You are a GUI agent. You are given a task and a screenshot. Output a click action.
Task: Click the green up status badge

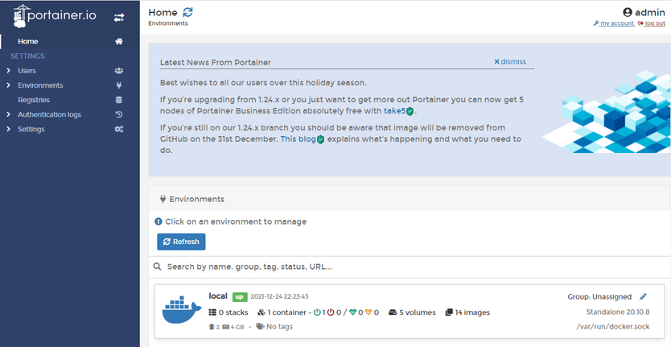[x=239, y=296]
